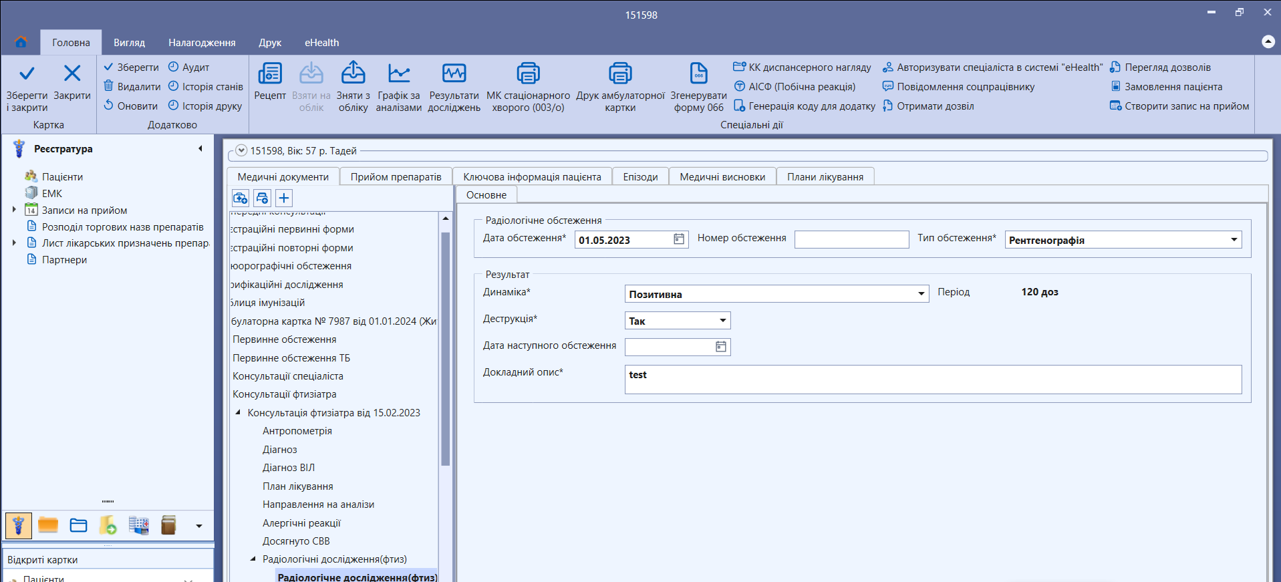Image resolution: width=1281 pixels, height=582 pixels.
Task: Open the Друк ribbon tab
Action: coord(270,42)
